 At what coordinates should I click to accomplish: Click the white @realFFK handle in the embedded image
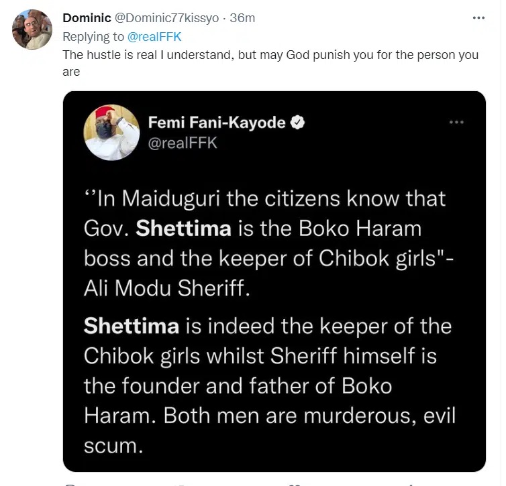coord(183,143)
